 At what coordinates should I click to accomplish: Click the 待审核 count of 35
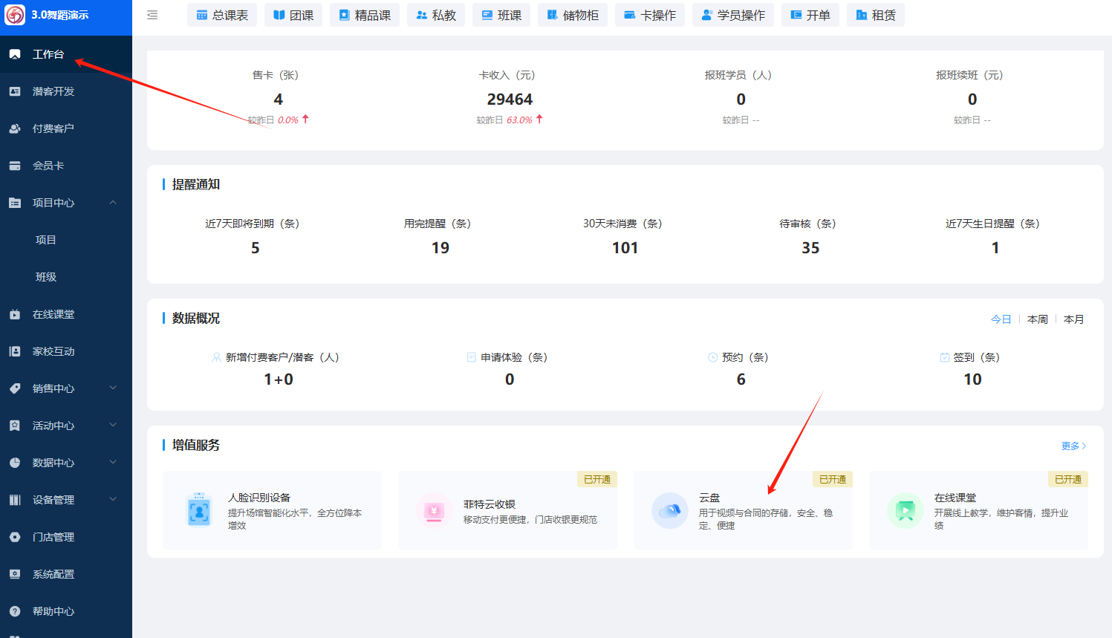pyautogui.click(x=810, y=248)
